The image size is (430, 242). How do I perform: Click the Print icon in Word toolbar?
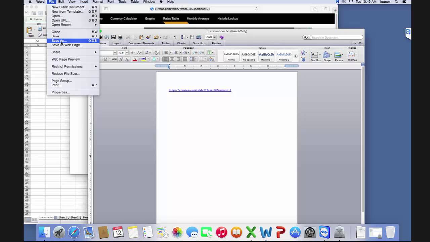[120, 37]
